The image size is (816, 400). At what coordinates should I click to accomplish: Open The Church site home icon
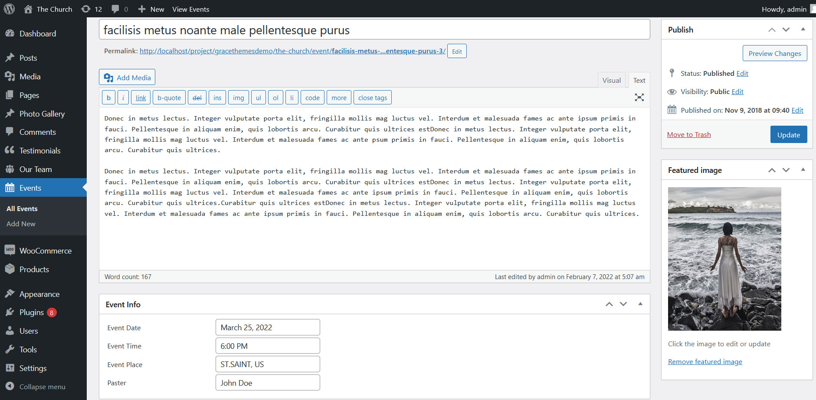(x=28, y=9)
